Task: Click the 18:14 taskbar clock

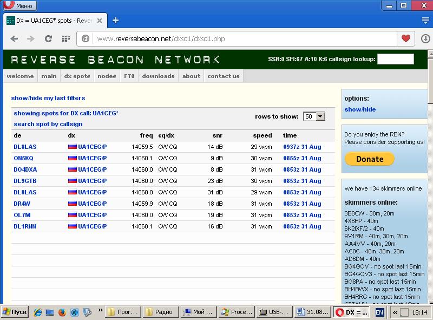Action: 419,312
